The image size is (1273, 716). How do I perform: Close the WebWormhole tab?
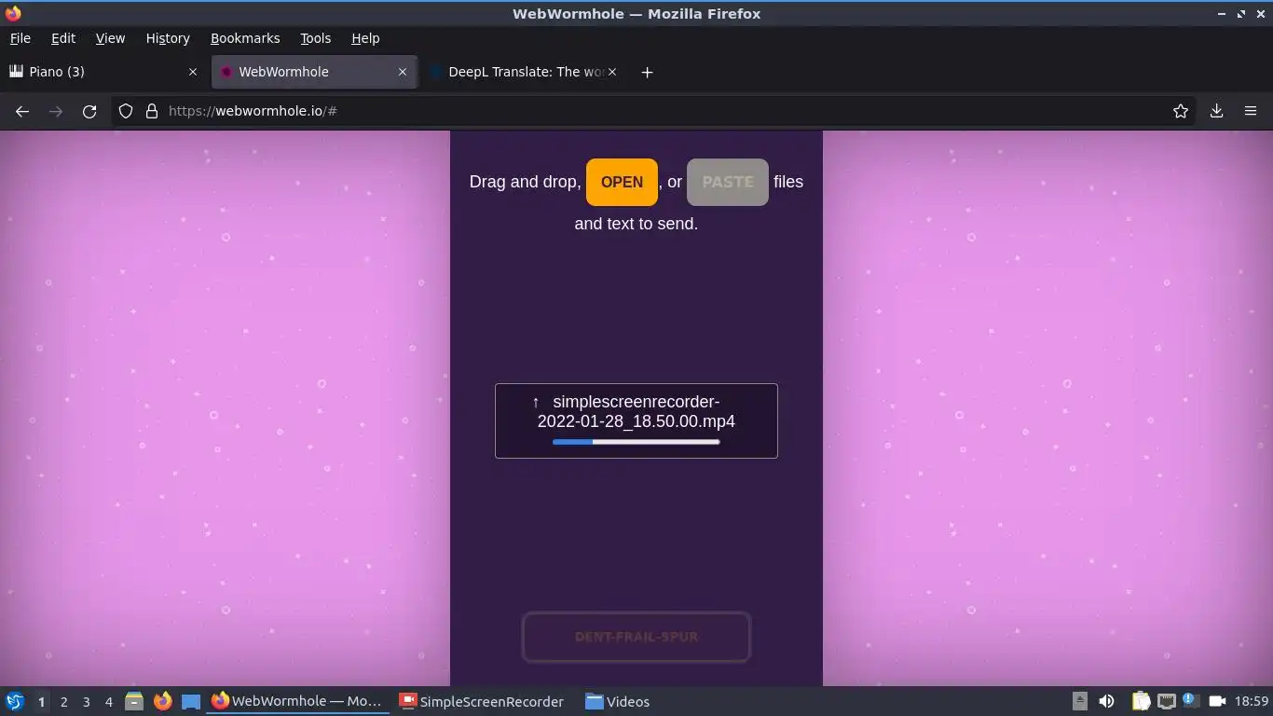(403, 72)
